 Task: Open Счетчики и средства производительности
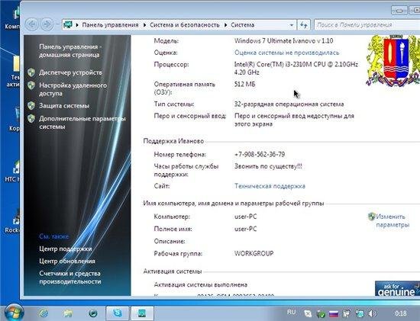[x=70, y=278]
